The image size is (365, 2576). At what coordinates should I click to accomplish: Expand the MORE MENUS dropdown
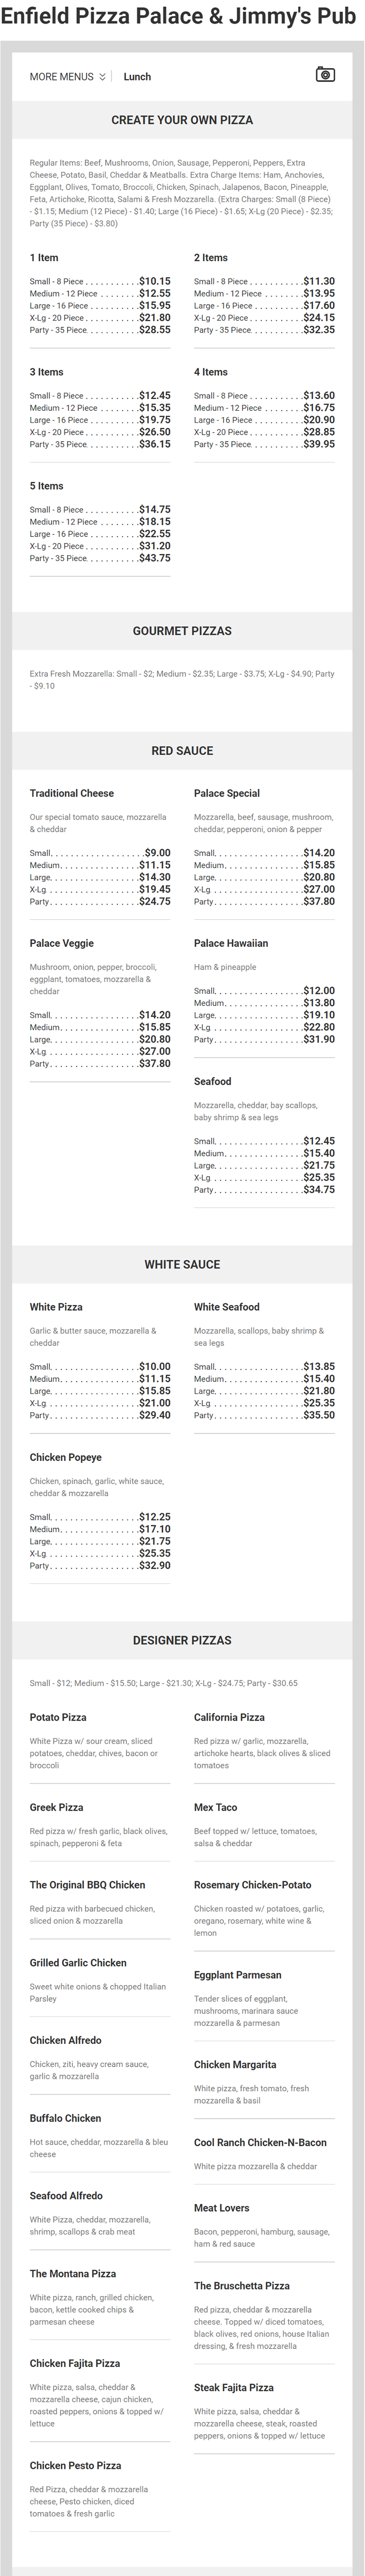point(62,77)
